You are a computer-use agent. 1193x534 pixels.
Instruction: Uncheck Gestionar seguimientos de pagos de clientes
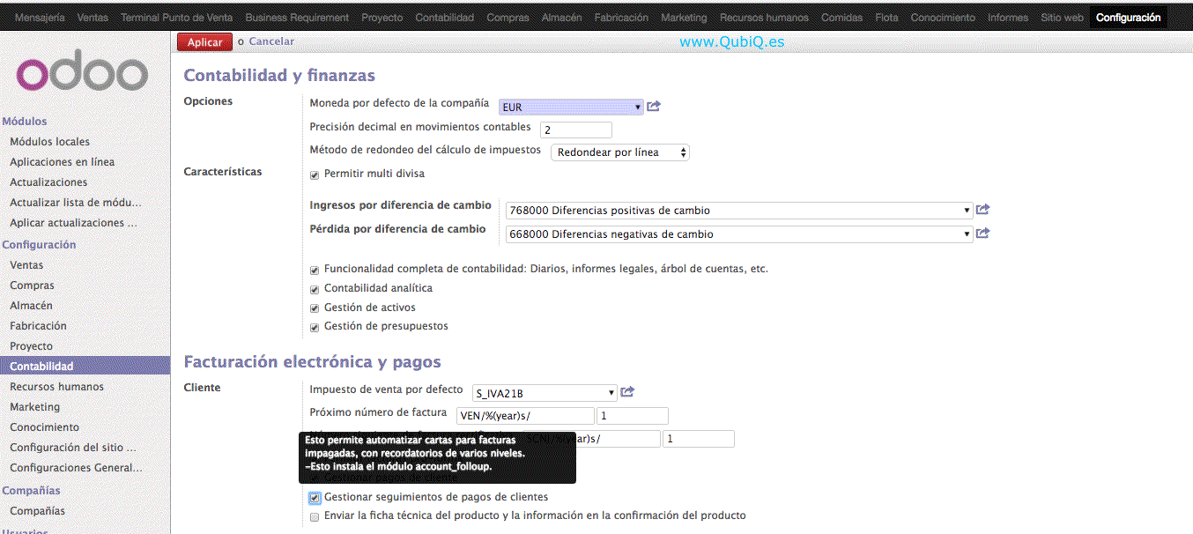tap(315, 498)
